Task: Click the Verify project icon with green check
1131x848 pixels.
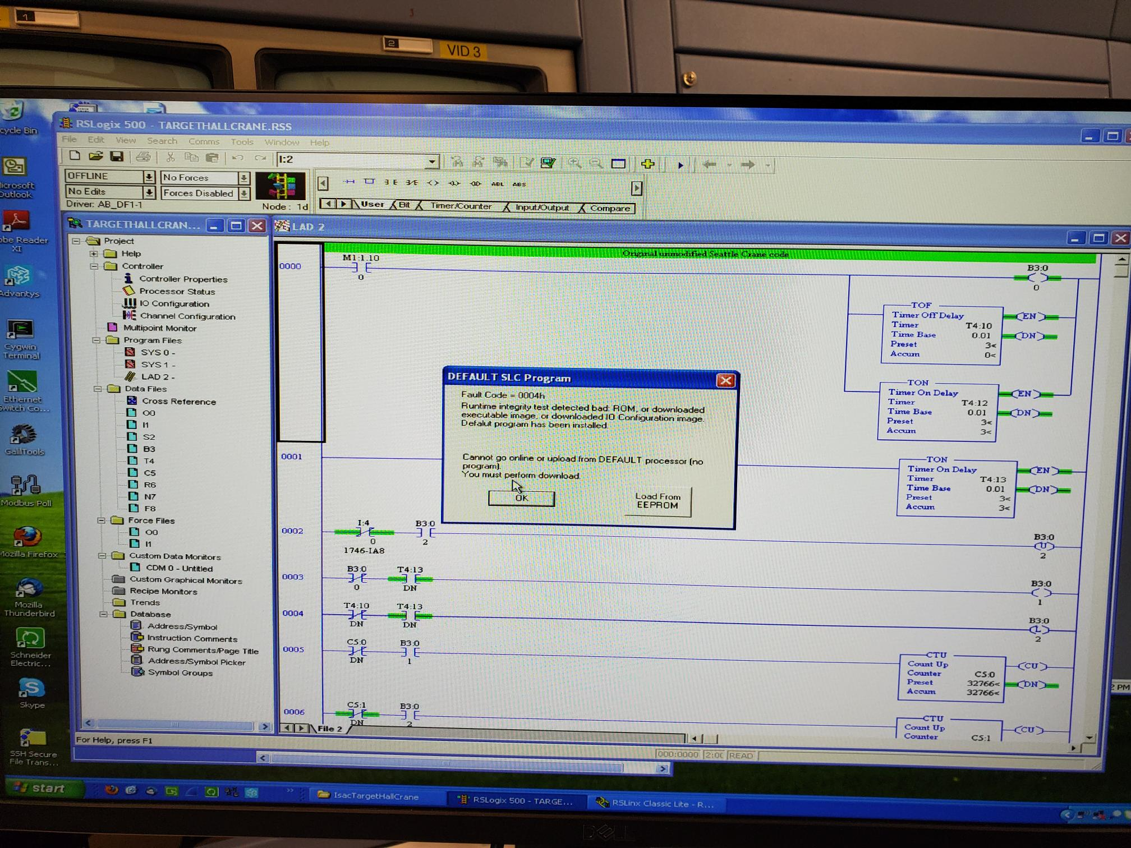Action: tap(548, 163)
